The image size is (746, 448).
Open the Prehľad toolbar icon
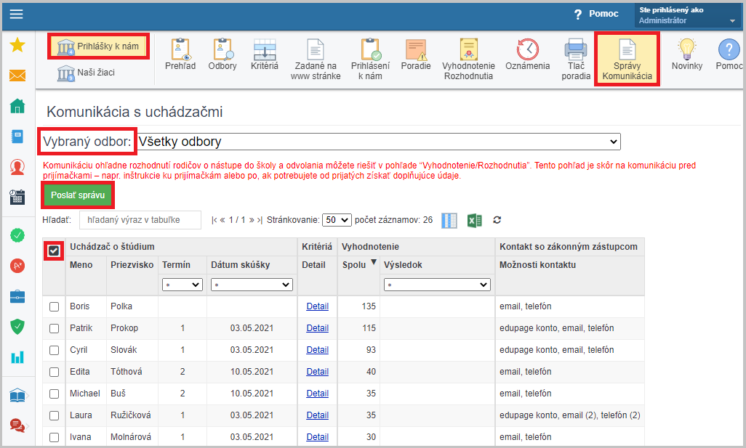(x=180, y=54)
